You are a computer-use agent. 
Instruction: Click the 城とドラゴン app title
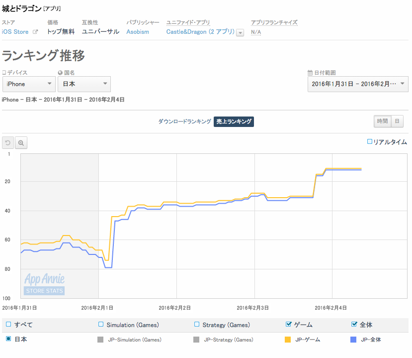[21, 8]
